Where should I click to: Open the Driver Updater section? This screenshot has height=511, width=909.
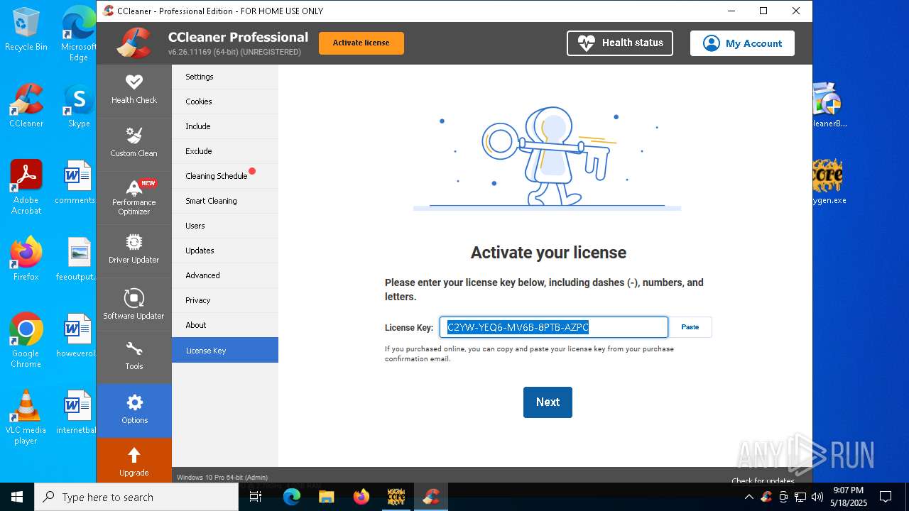point(134,251)
